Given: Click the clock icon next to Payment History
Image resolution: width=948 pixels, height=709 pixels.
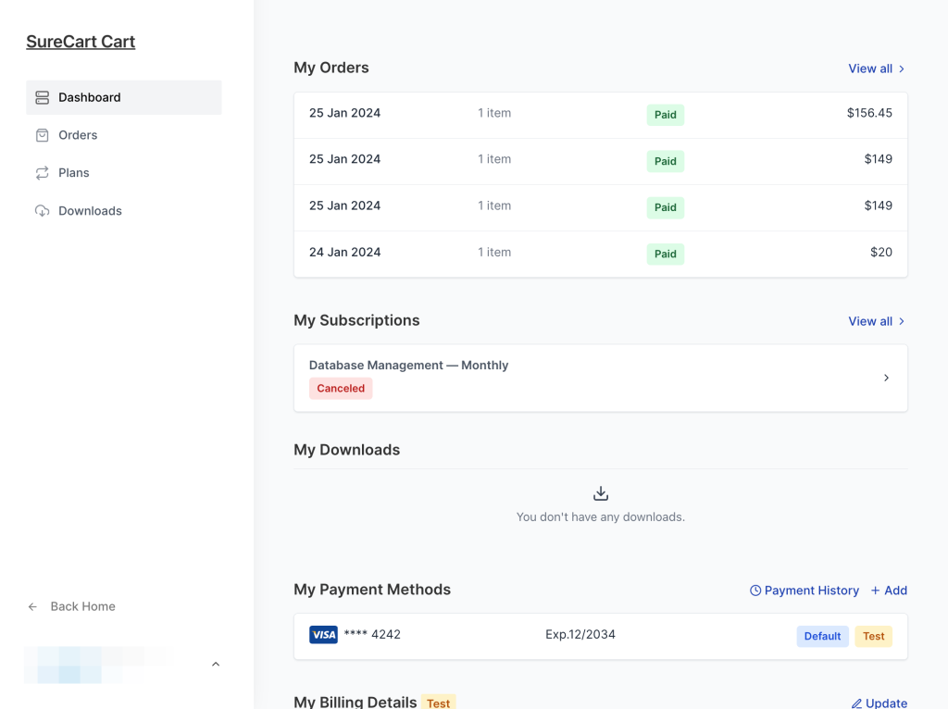Looking at the screenshot, I should click(x=757, y=590).
